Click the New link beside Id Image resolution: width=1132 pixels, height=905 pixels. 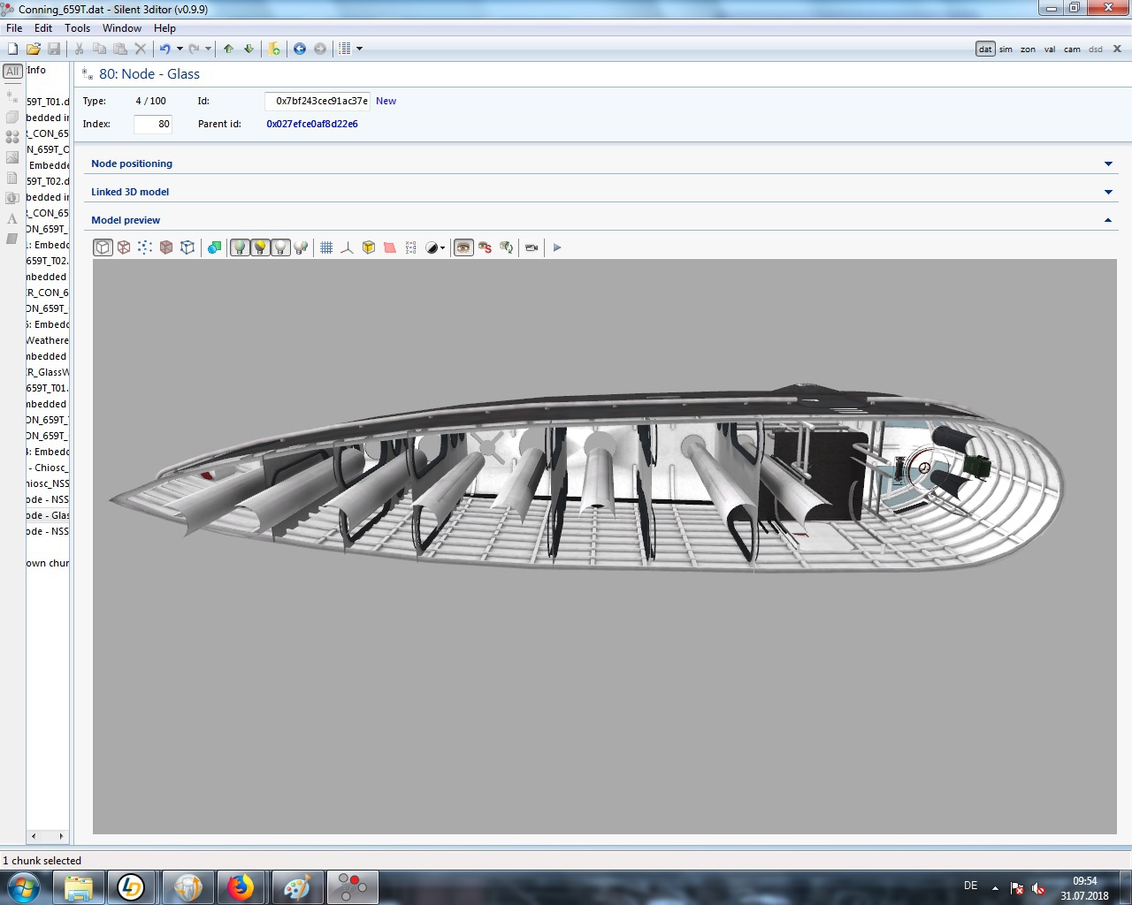386,101
